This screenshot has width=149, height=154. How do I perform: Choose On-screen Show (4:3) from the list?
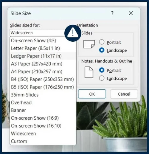43,41
